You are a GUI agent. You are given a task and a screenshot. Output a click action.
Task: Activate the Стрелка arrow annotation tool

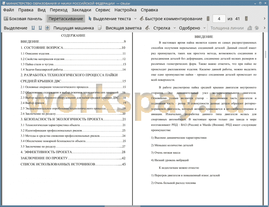click(x=162, y=28)
